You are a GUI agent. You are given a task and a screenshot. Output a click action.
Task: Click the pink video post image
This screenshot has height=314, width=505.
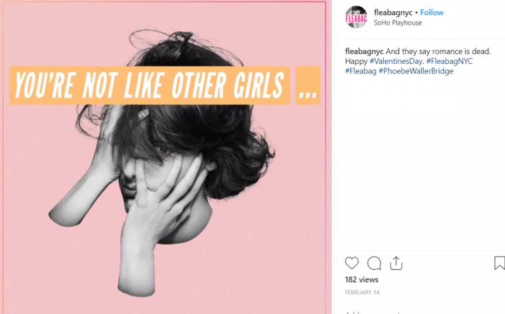165,157
